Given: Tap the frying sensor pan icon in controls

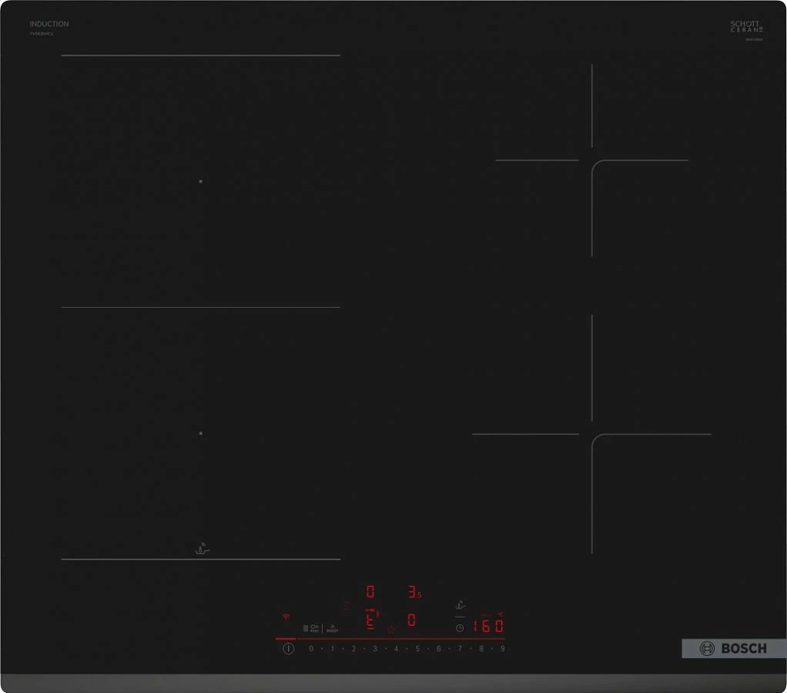Looking at the screenshot, I should (460, 605).
